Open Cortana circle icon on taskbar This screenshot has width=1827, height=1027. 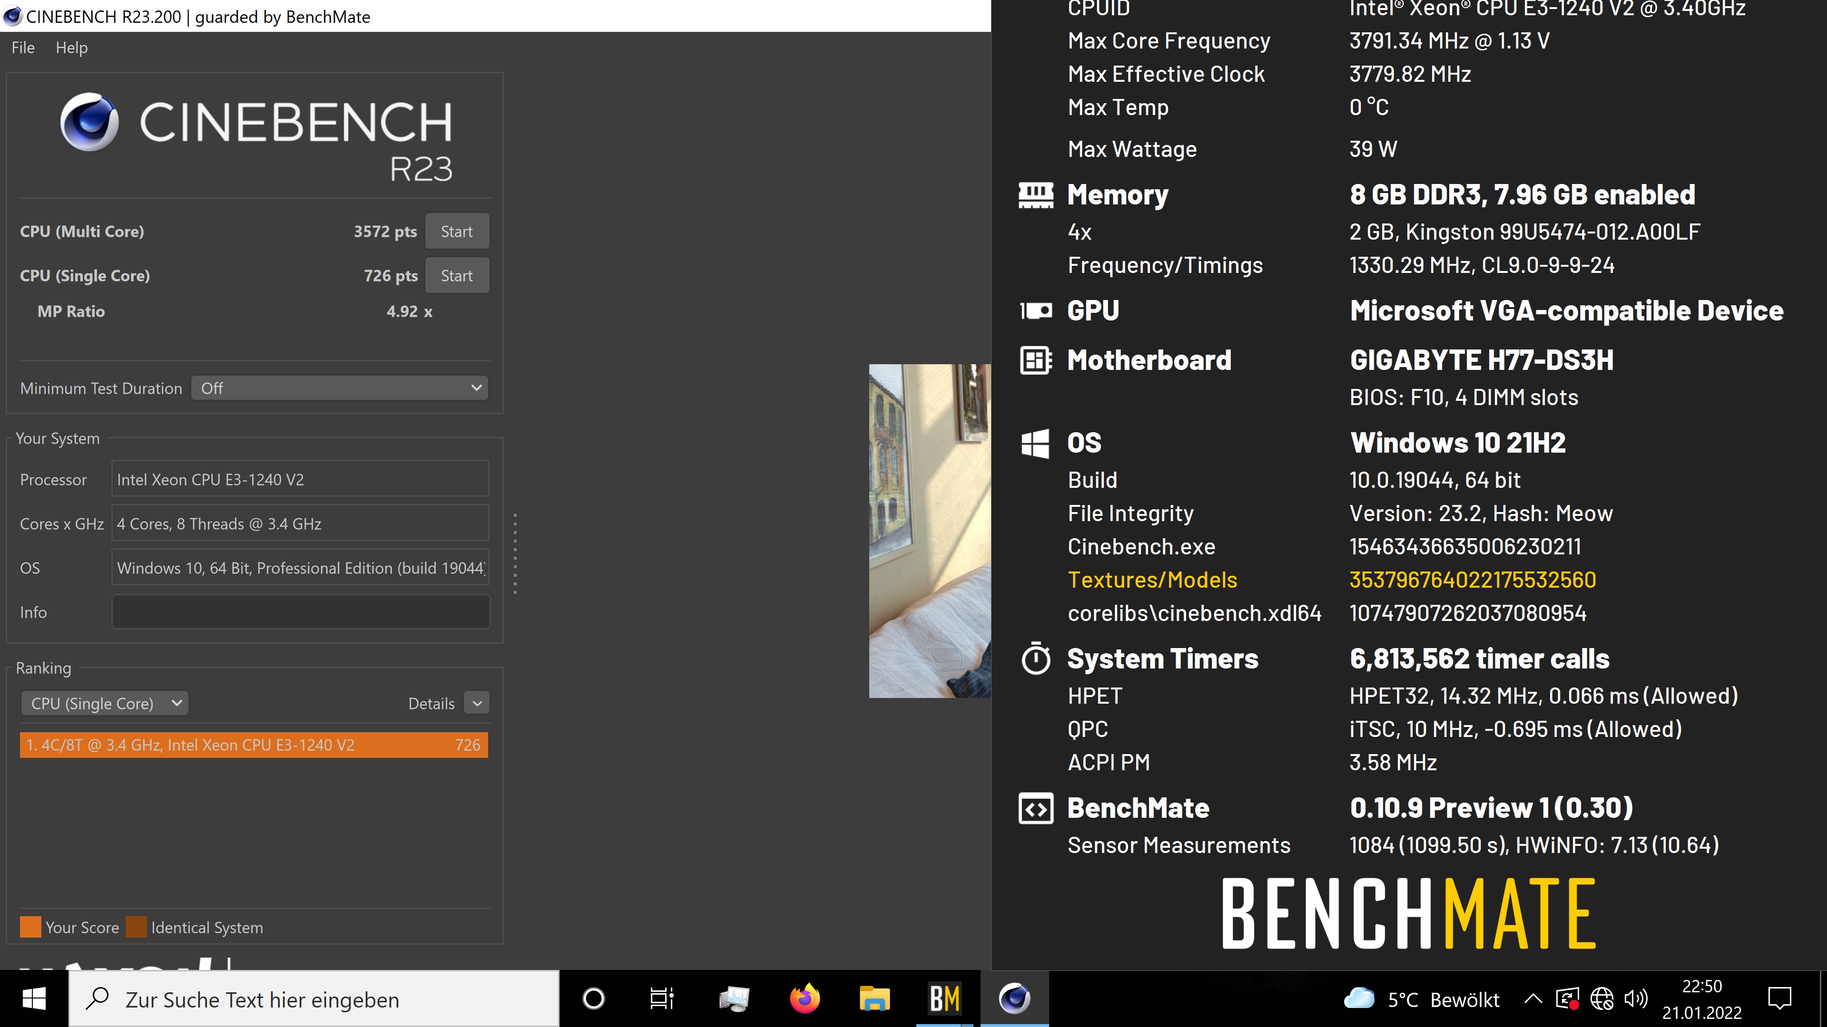(594, 998)
